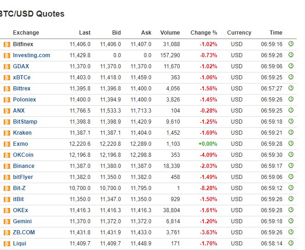
Task: Click the clock icon in the OKCoin row
Action: click(291, 155)
